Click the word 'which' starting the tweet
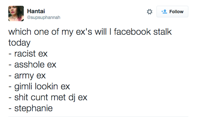The image size is (197, 117). tap(20, 32)
